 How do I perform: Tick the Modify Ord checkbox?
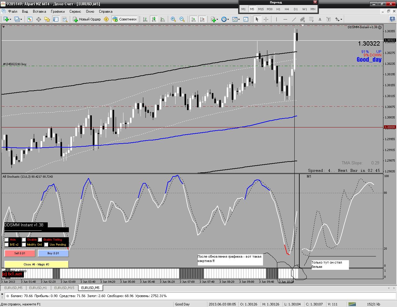point(24,245)
